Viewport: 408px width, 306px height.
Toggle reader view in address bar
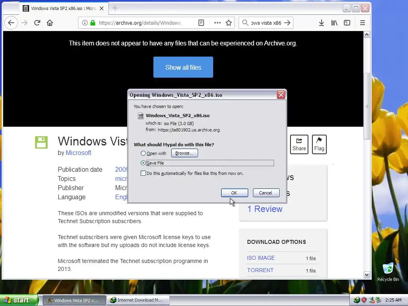[x=201, y=23]
